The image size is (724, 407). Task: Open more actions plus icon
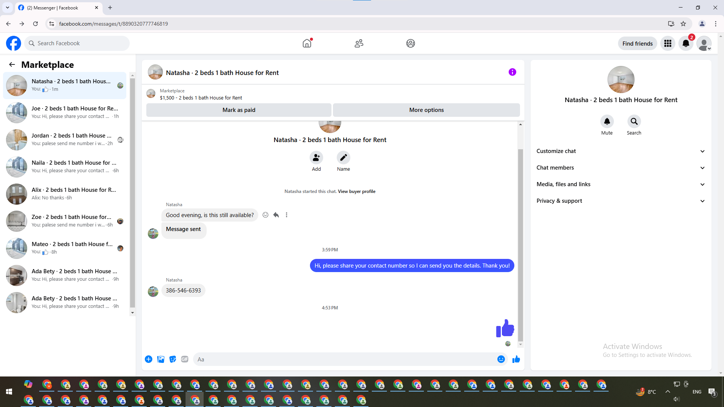pos(149,359)
